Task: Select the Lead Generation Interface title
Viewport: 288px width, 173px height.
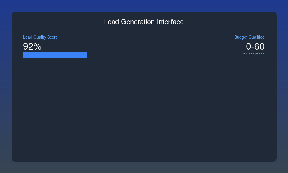Action: [x=144, y=22]
